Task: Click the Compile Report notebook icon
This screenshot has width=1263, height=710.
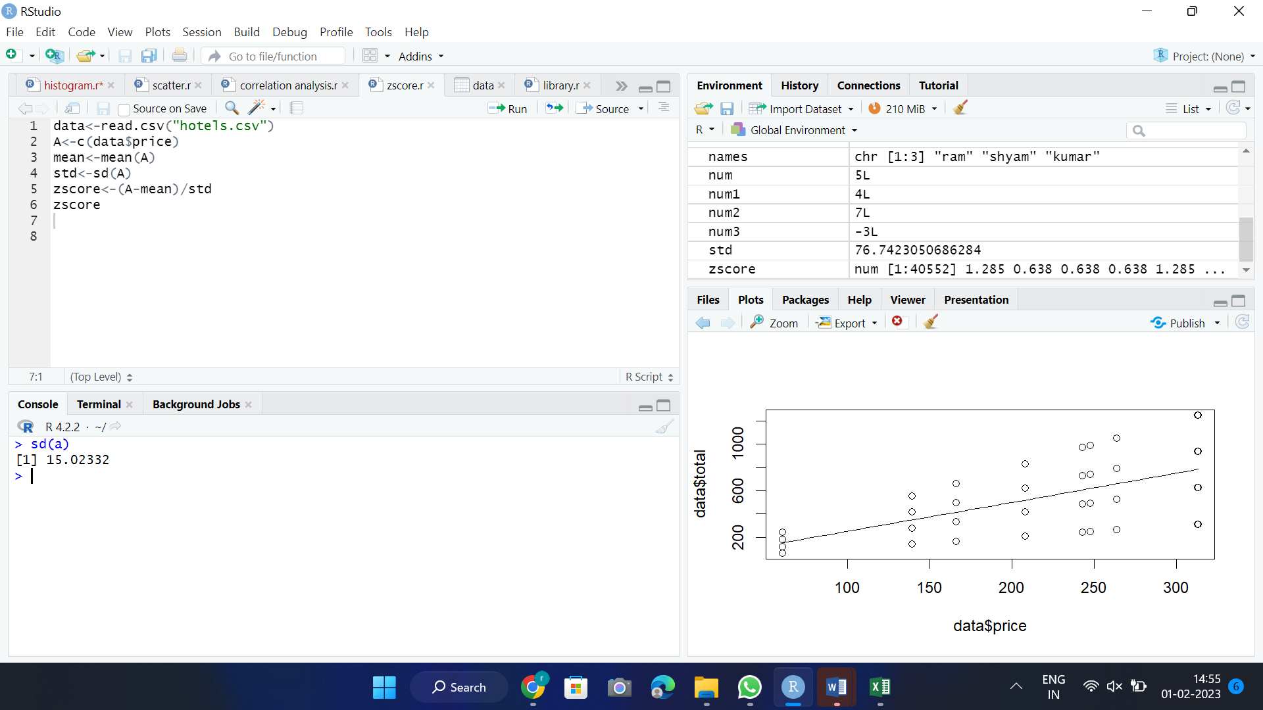Action: [x=296, y=108]
